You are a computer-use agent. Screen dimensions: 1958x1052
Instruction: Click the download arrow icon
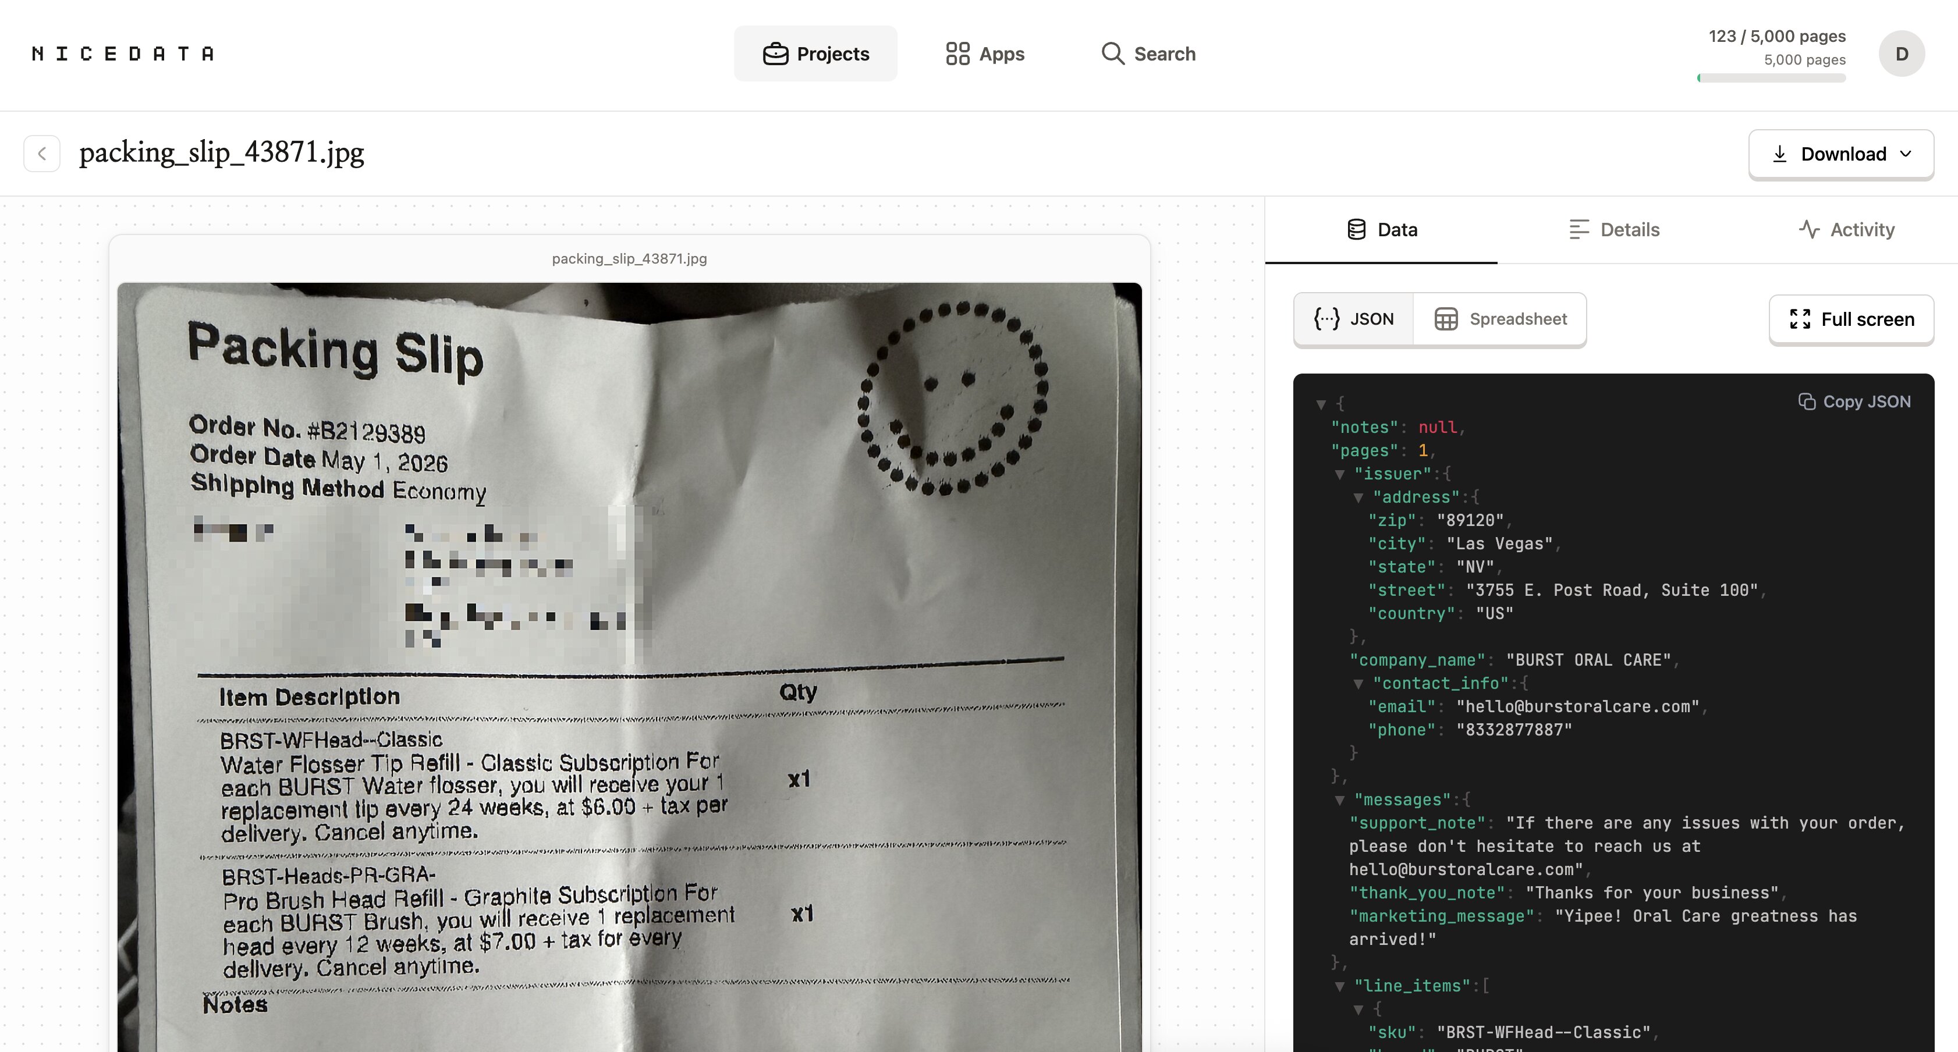point(1779,154)
